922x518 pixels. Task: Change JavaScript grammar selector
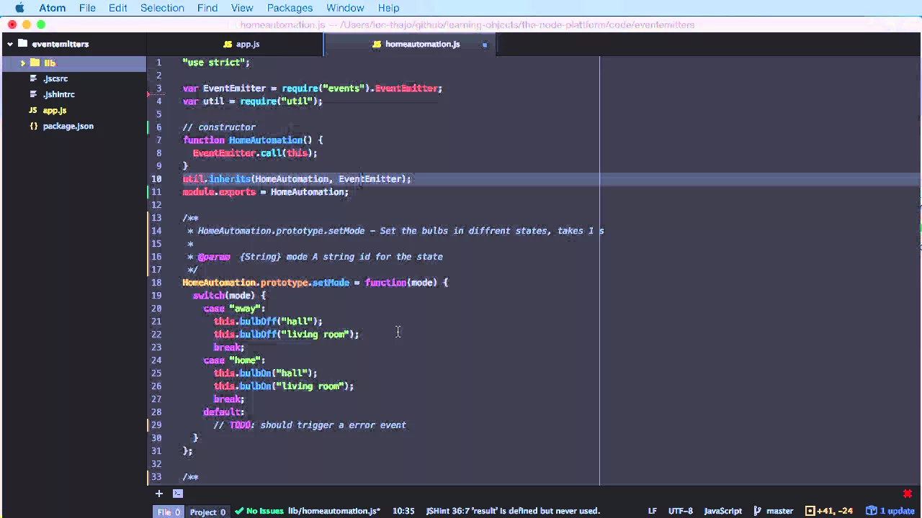point(723,511)
